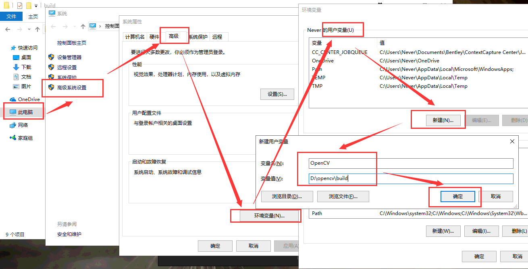Click Edit (编辑(E)...) user variable button
528x269 pixels.
482,120
